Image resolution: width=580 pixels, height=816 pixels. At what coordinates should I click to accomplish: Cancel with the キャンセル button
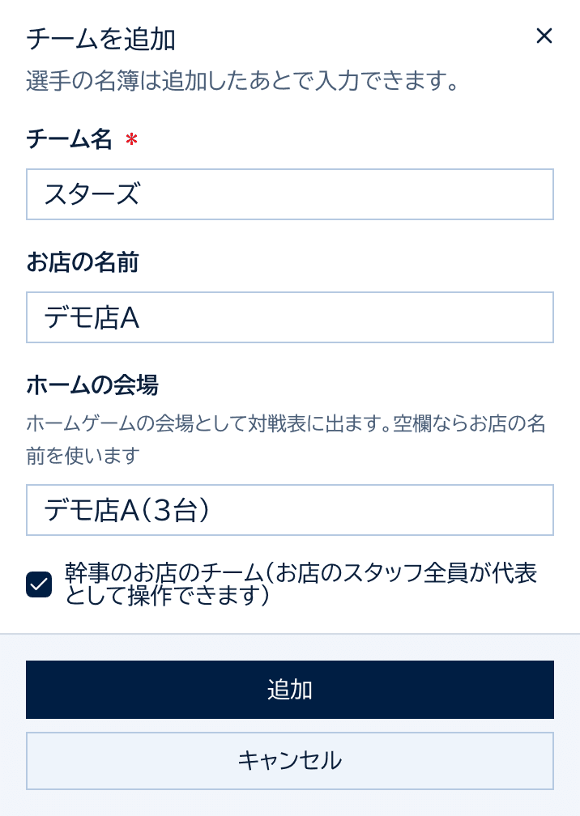tap(290, 761)
